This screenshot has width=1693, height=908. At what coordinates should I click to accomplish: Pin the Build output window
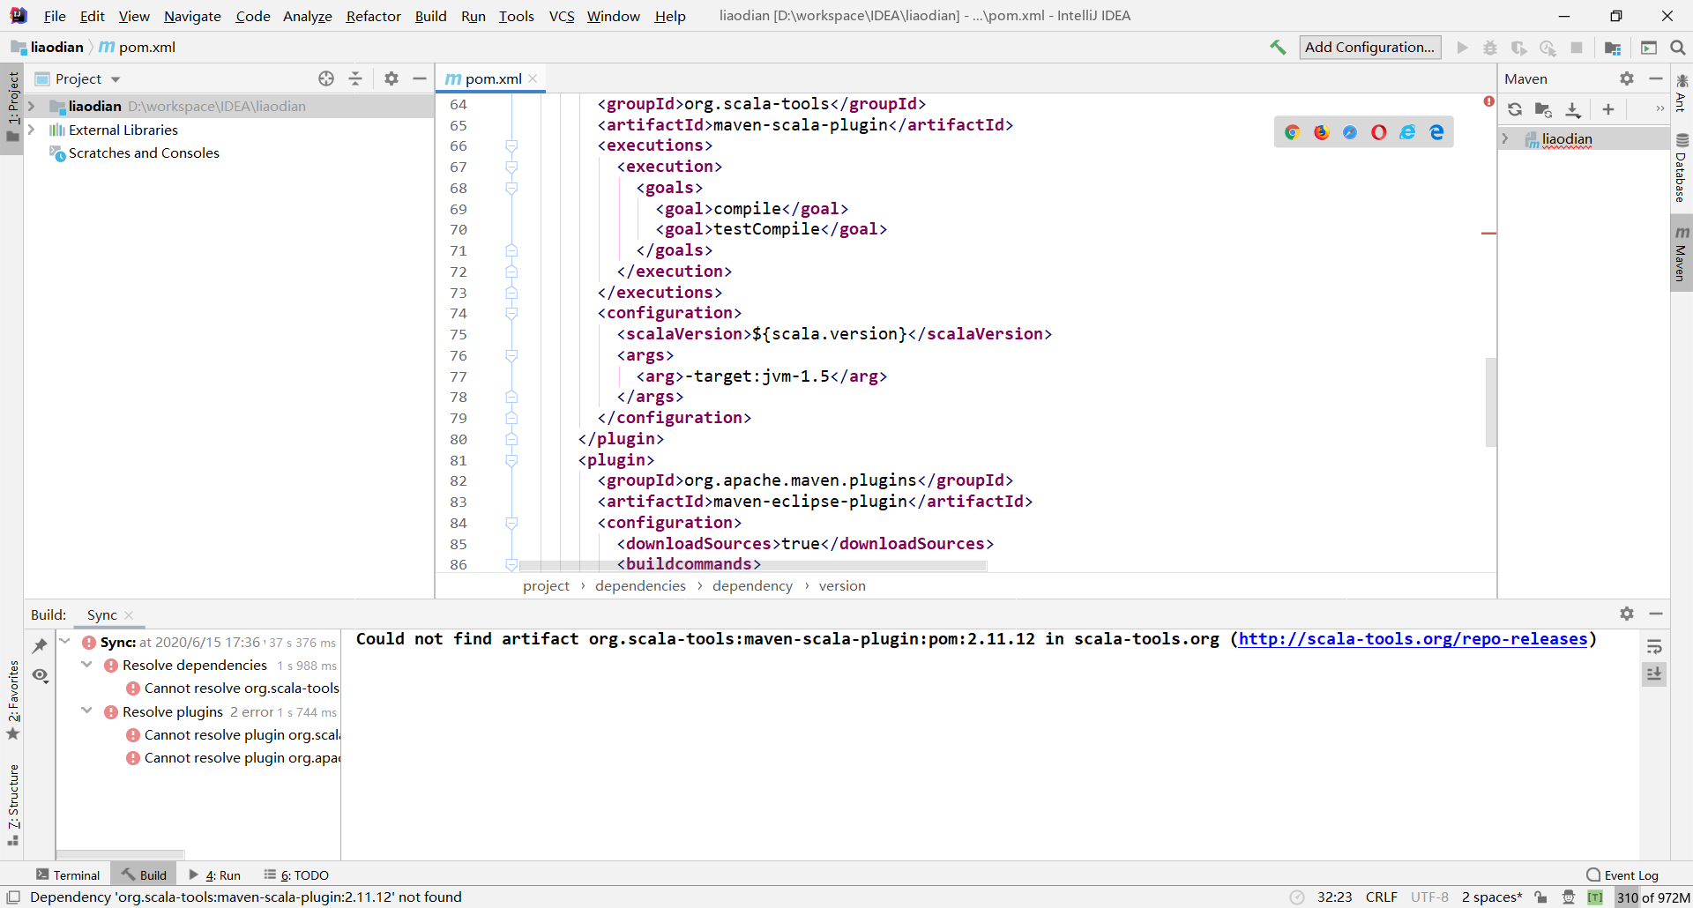coord(40,644)
